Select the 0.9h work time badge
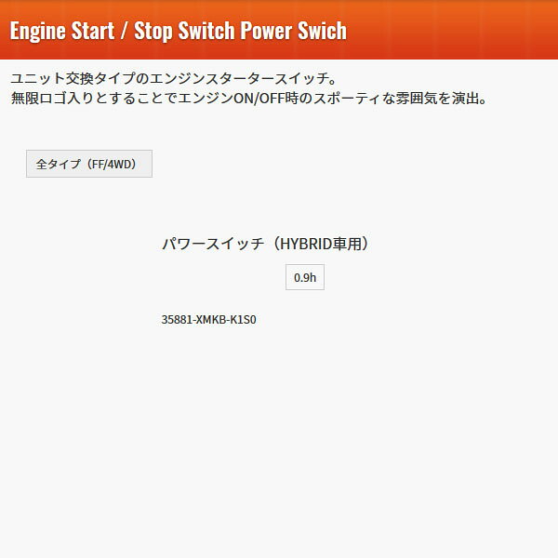The height and width of the screenshot is (558, 558). [x=305, y=277]
